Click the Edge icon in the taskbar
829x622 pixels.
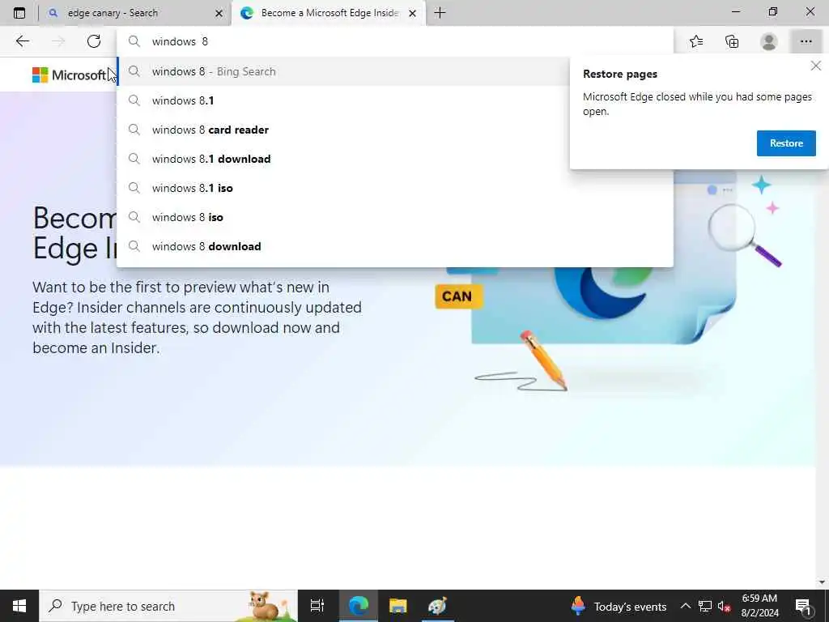coord(359,606)
